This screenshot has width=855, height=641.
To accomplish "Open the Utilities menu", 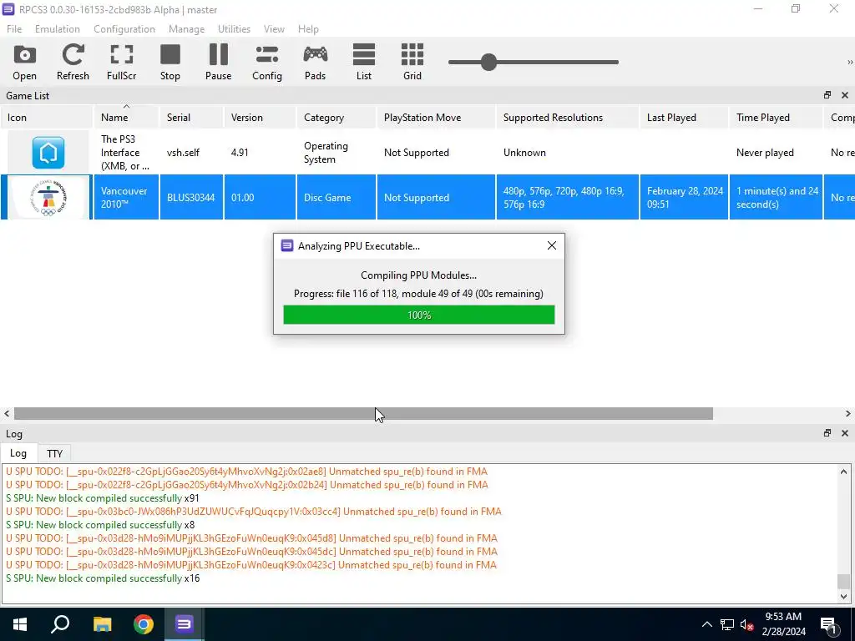I will (234, 29).
